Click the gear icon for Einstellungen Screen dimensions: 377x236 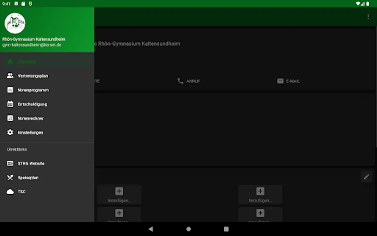click(x=10, y=132)
